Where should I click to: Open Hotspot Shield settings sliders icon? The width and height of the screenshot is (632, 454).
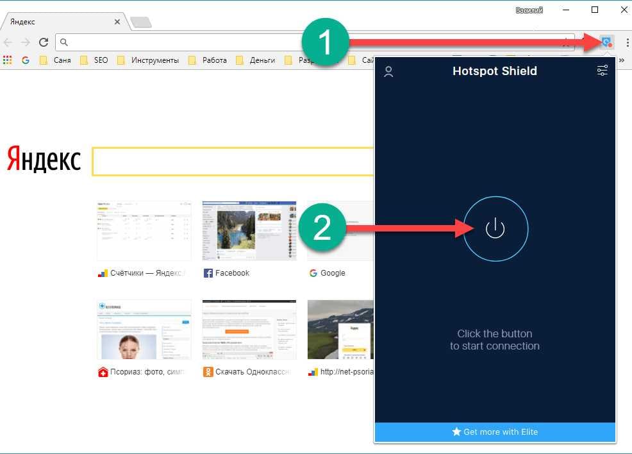(x=602, y=71)
